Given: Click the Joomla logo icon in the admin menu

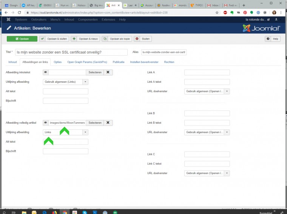Looking at the screenshot, I should [9, 19].
